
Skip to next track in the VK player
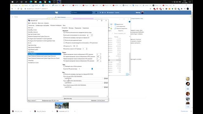(105, 13)
